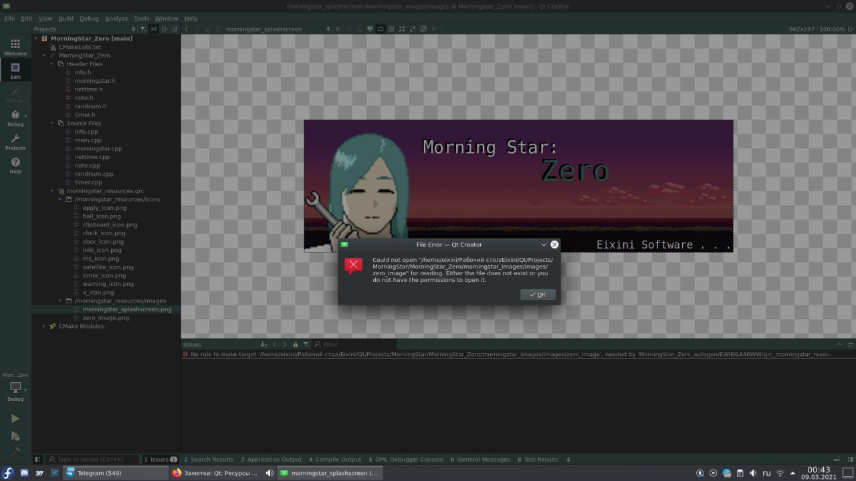Toggle show outline in image viewer
This screenshot has width=856, height=481.
[381, 29]
